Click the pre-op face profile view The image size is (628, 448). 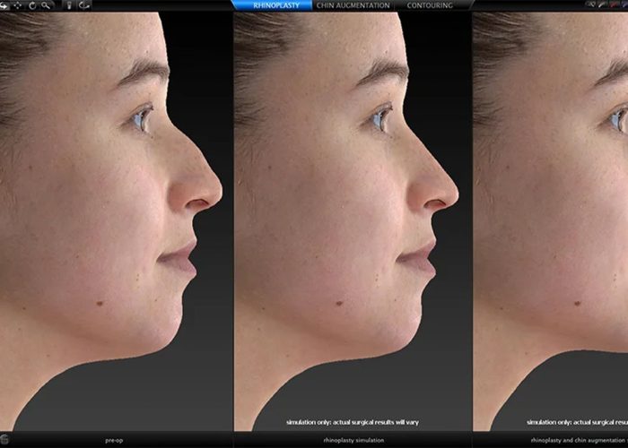click(116, 221)
